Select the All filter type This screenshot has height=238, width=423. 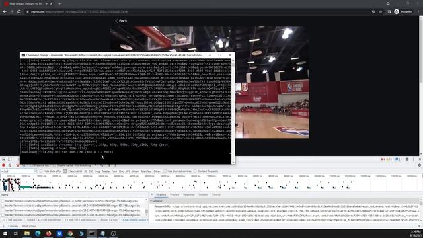coord(65,171)
